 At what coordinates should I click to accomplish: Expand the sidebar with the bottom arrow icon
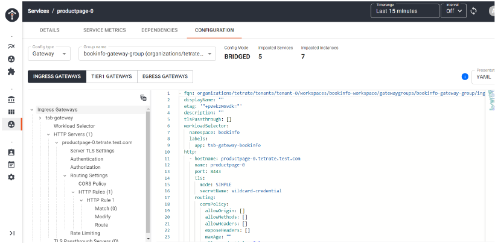tap(11, 233)
